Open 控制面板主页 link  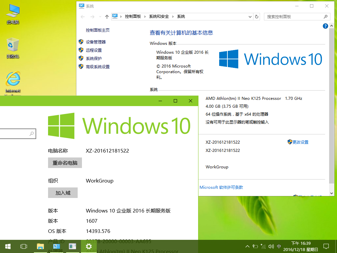pyautogui.click(x=97, y=30)
